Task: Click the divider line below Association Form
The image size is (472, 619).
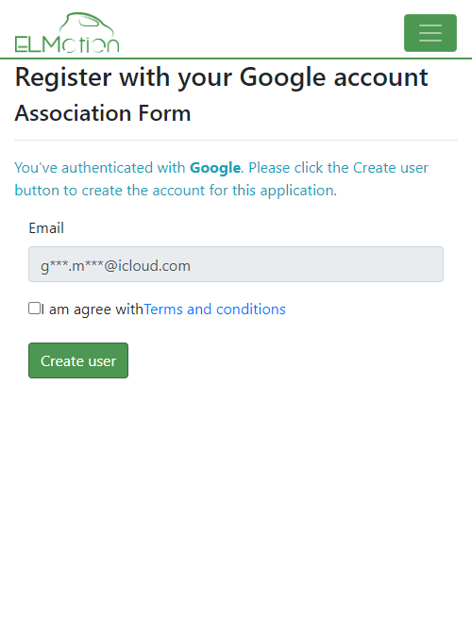Action: [236, 140]
